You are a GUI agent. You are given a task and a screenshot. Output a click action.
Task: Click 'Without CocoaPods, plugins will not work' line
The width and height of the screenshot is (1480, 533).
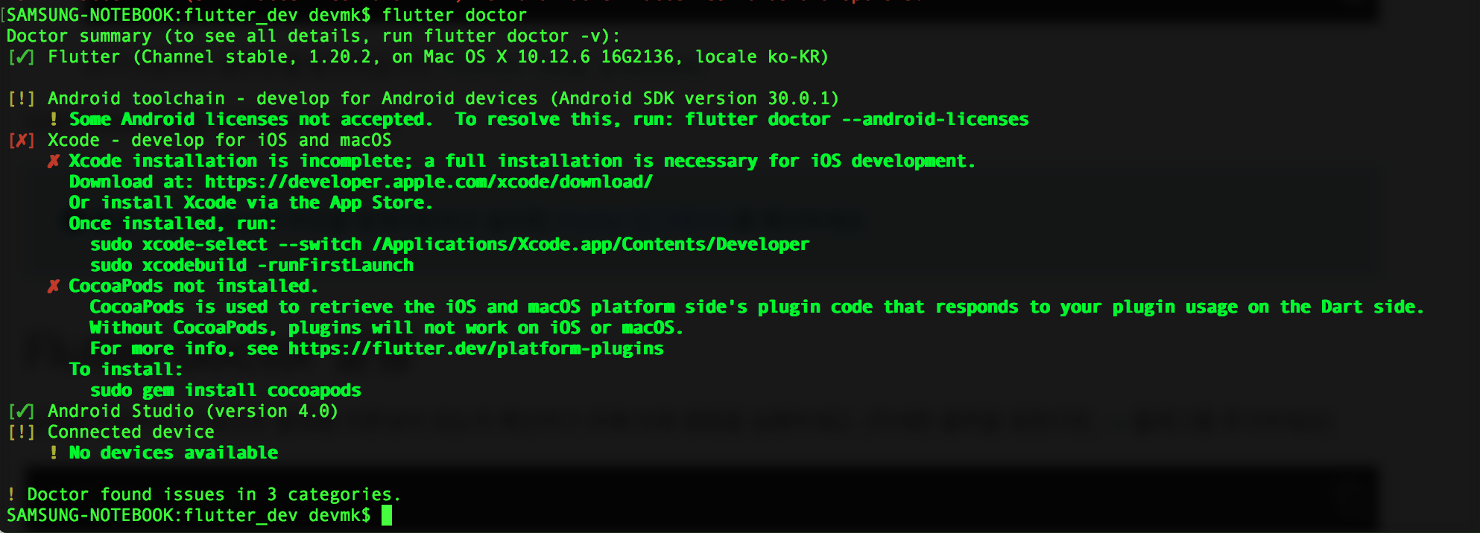pos(386,328)
